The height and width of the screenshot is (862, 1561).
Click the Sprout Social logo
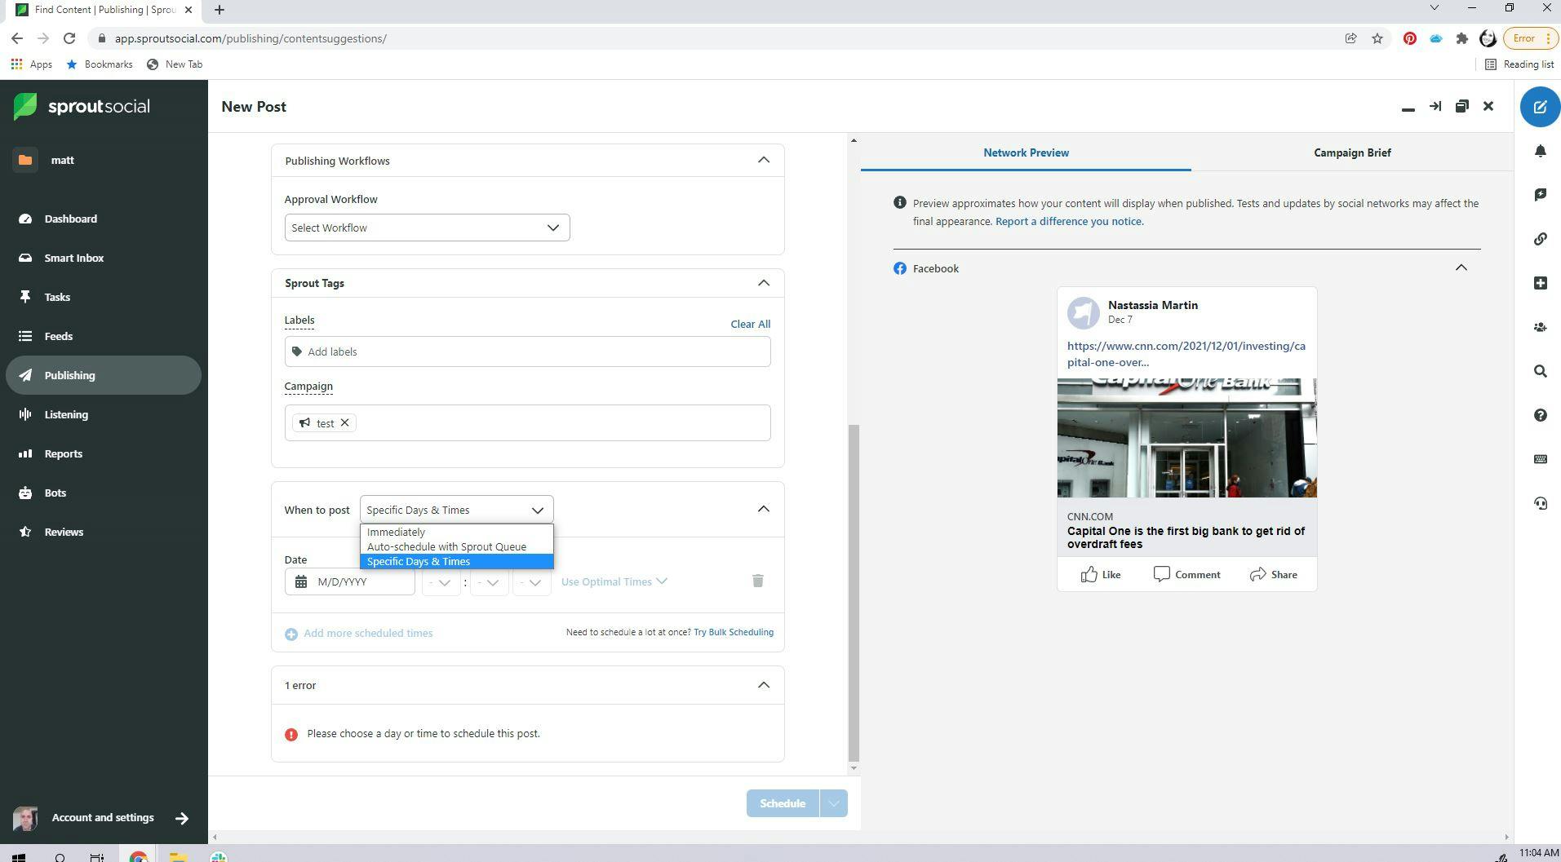click(82, 107)
